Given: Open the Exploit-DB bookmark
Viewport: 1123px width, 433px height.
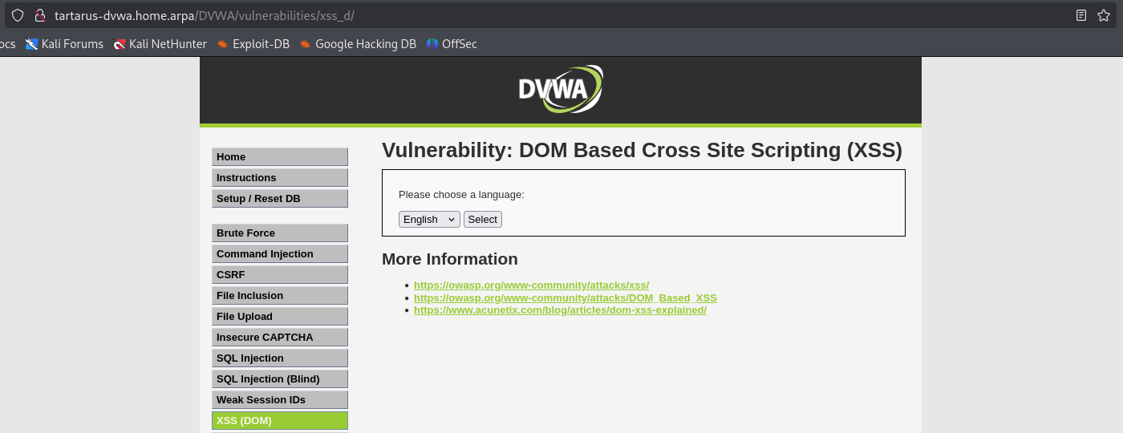Looking at the screenshot, I should 253,44.
